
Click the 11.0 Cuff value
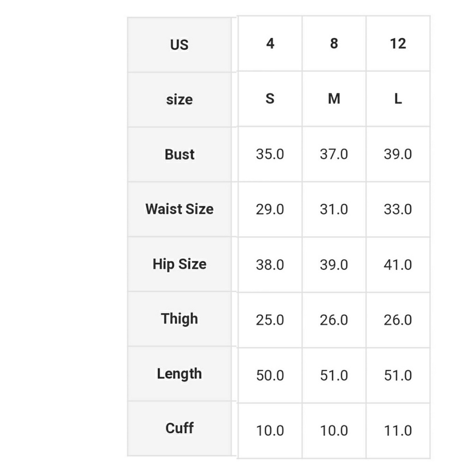398,431
